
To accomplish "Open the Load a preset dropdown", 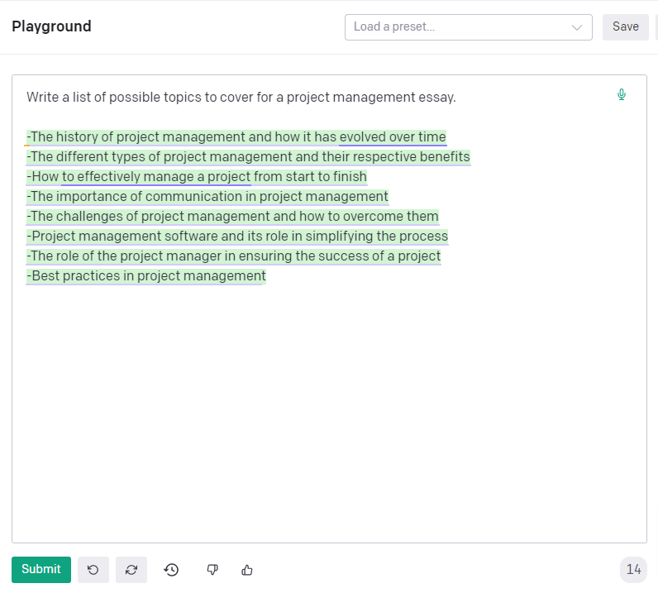I will (x=469, y=27).
